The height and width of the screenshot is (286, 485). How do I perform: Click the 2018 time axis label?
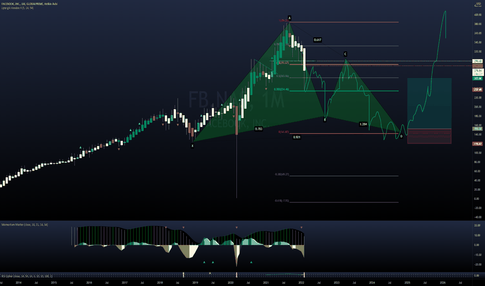click(x=160, y=282)
